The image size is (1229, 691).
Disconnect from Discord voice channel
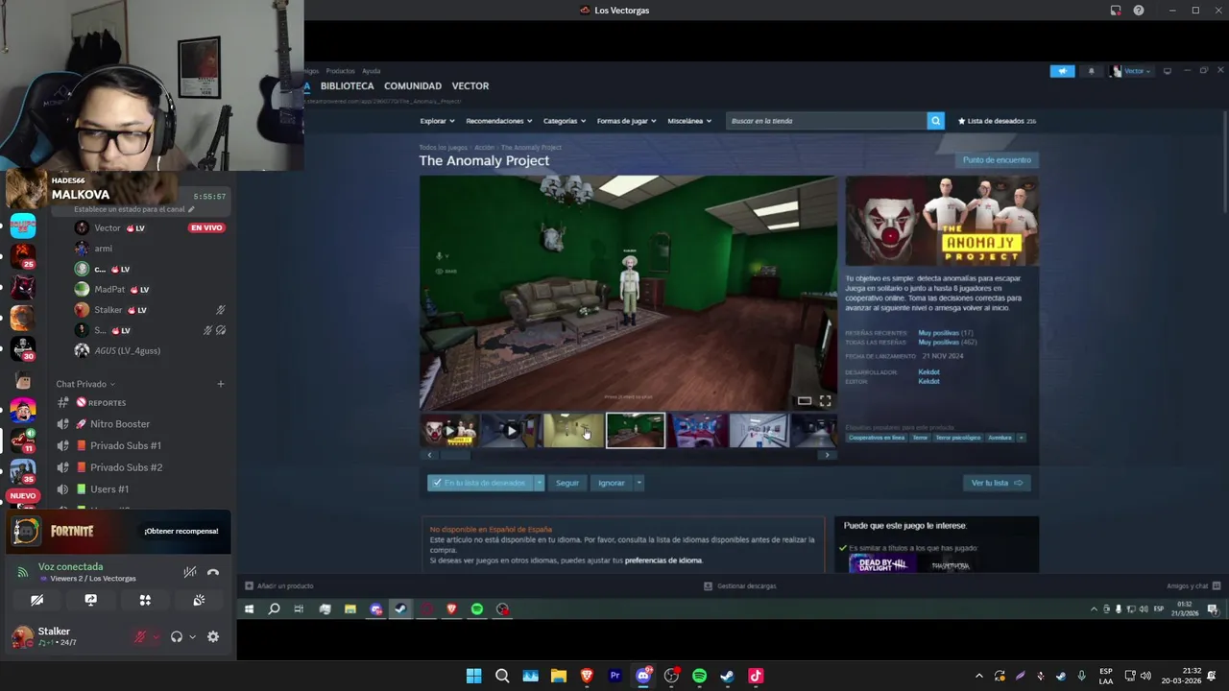pos(213,572)
